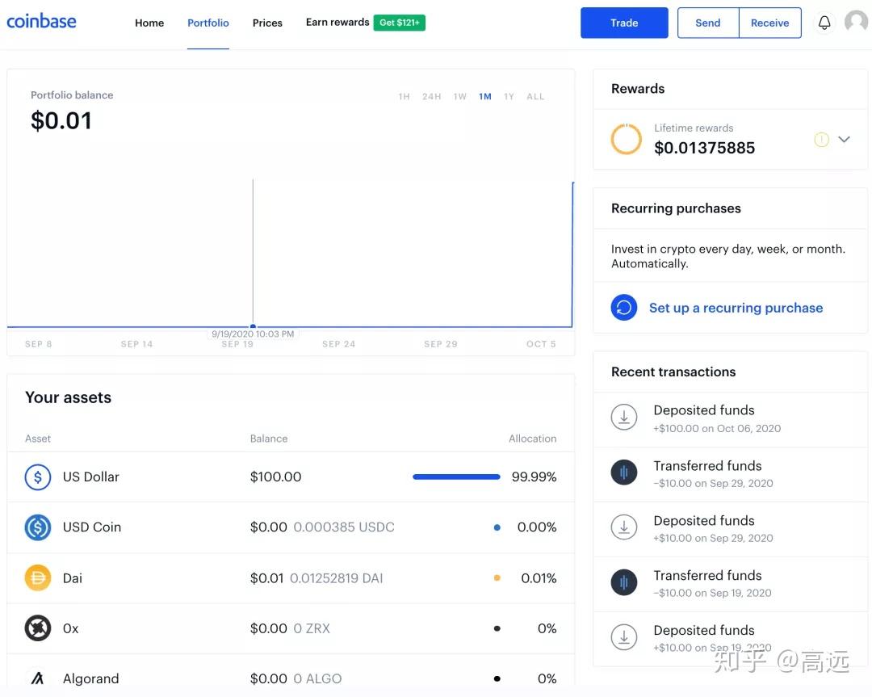872x697 pixels.
Task: Click the Send button
Action: [708, 23]
